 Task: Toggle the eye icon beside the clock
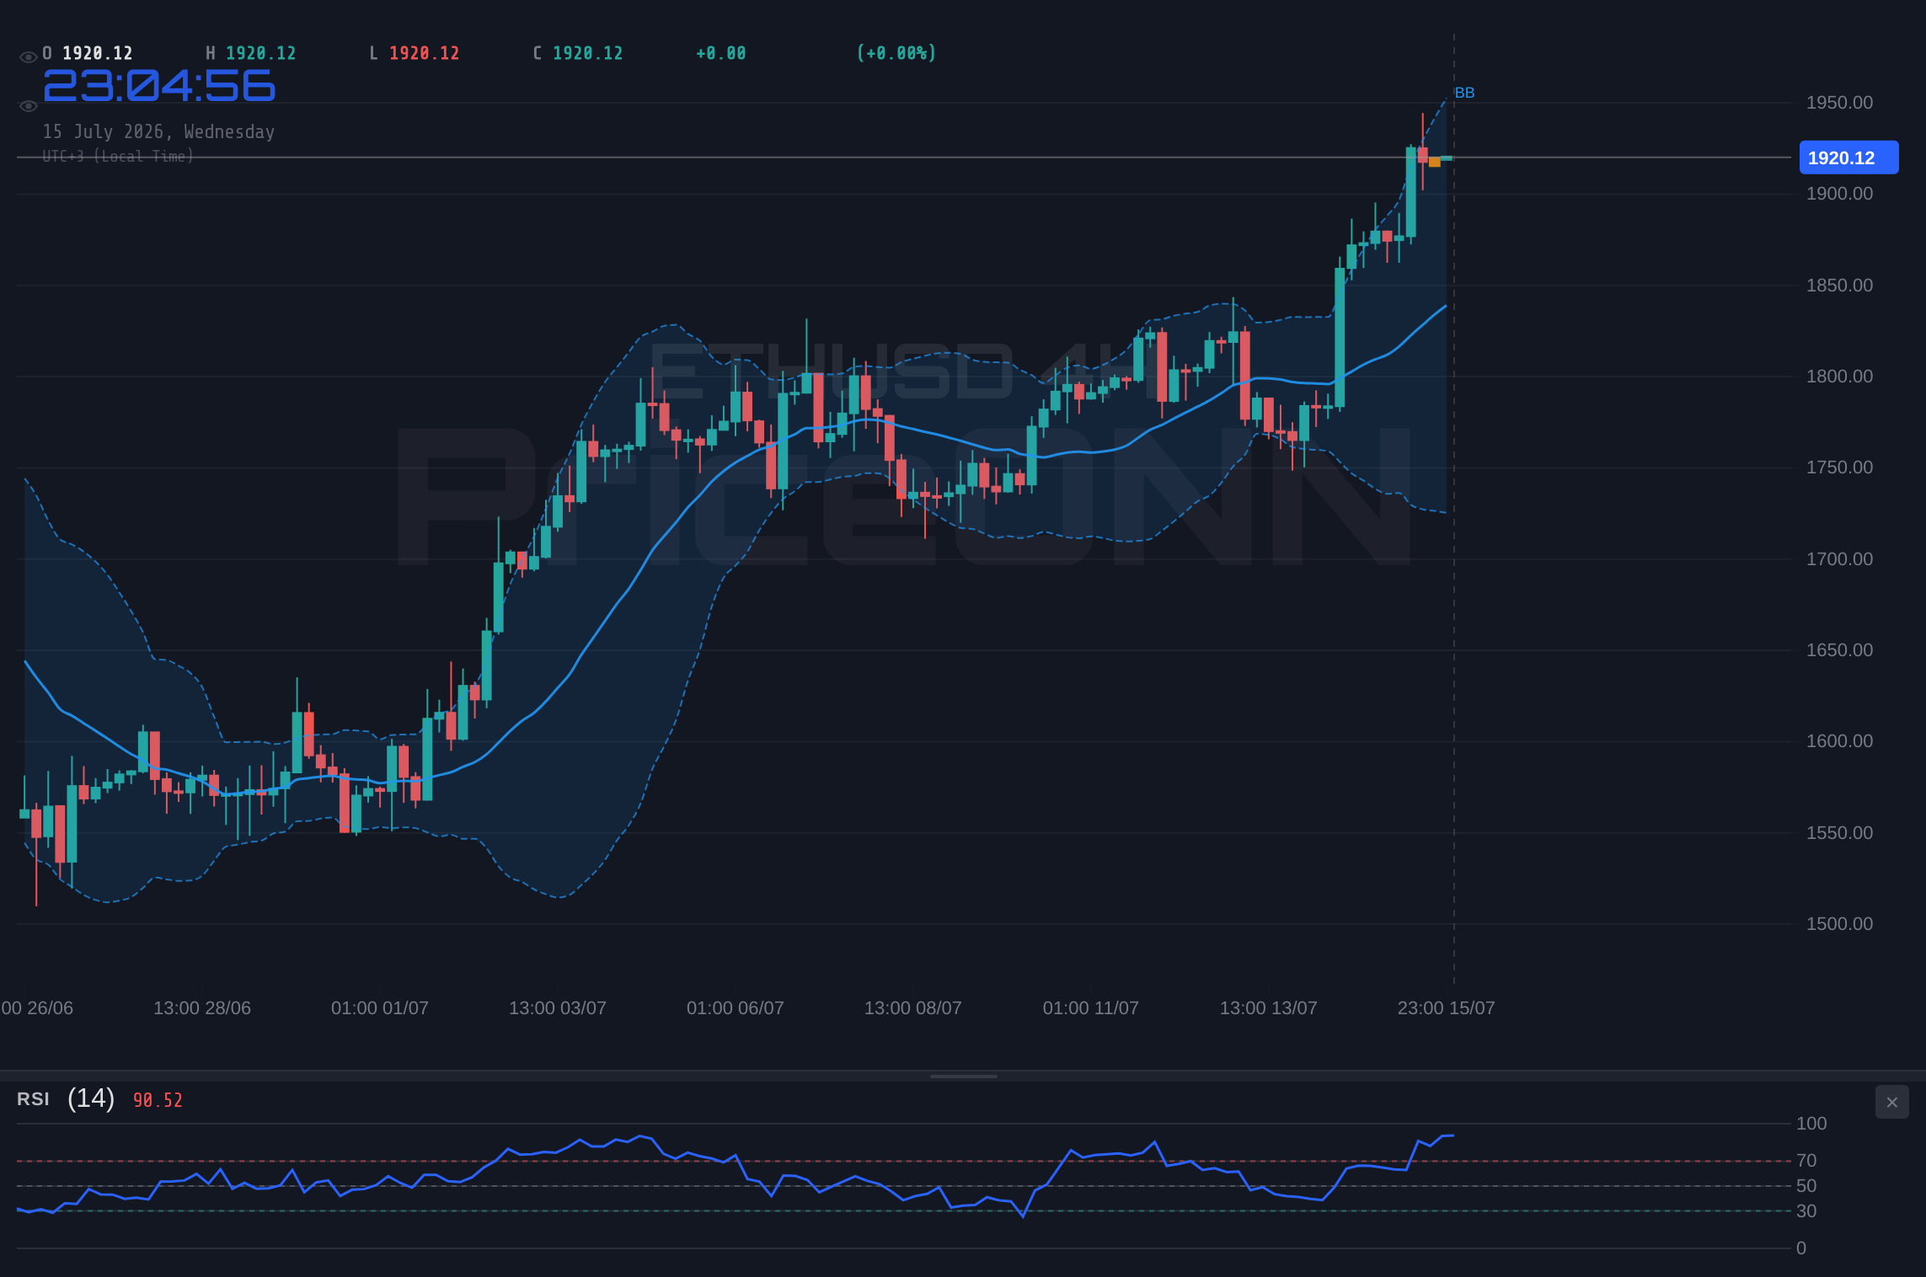click(x=28, y=106)
